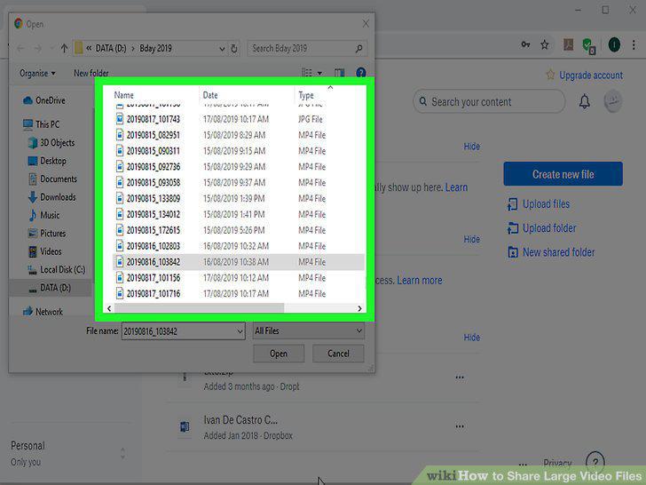The height and width of the screenshot is (485, 646).
Task: Open the dialog help question-mark icon
Action: [361, 73]
